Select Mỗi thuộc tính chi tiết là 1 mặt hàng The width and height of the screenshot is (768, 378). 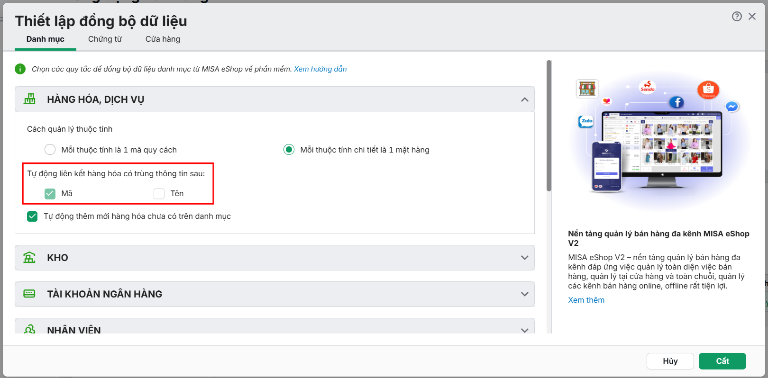coord(289,150)
